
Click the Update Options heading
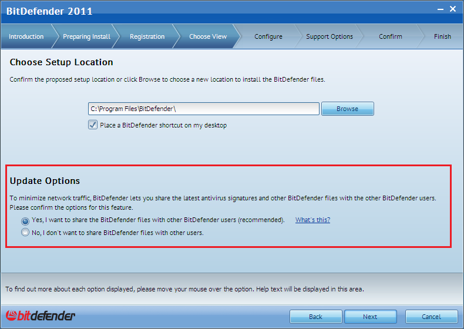click(45, 181)
